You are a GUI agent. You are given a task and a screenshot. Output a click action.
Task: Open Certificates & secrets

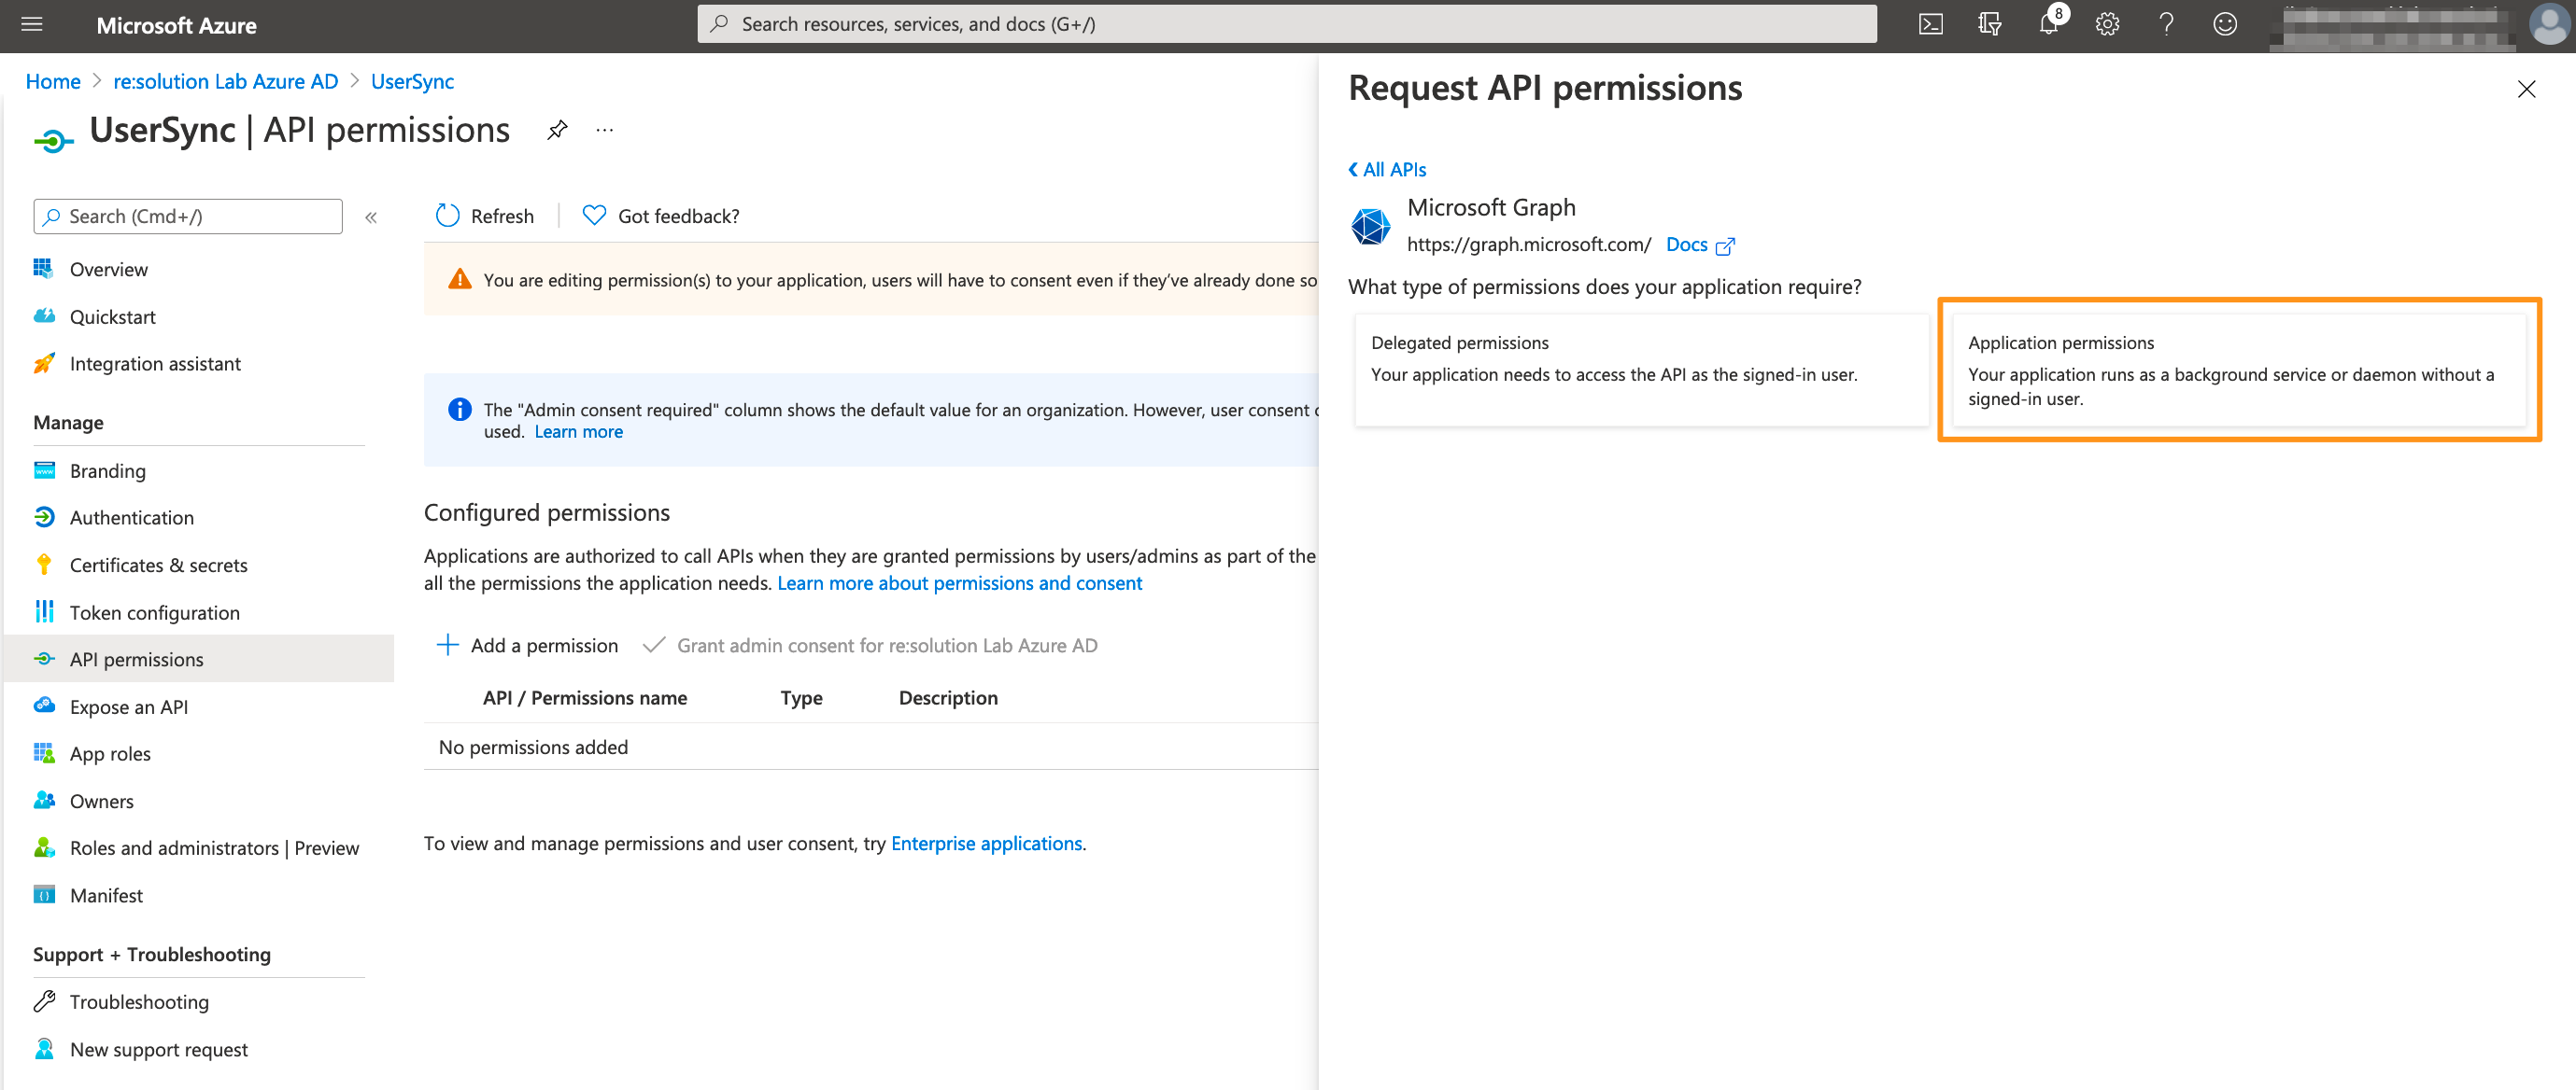[x=158, y=566]
